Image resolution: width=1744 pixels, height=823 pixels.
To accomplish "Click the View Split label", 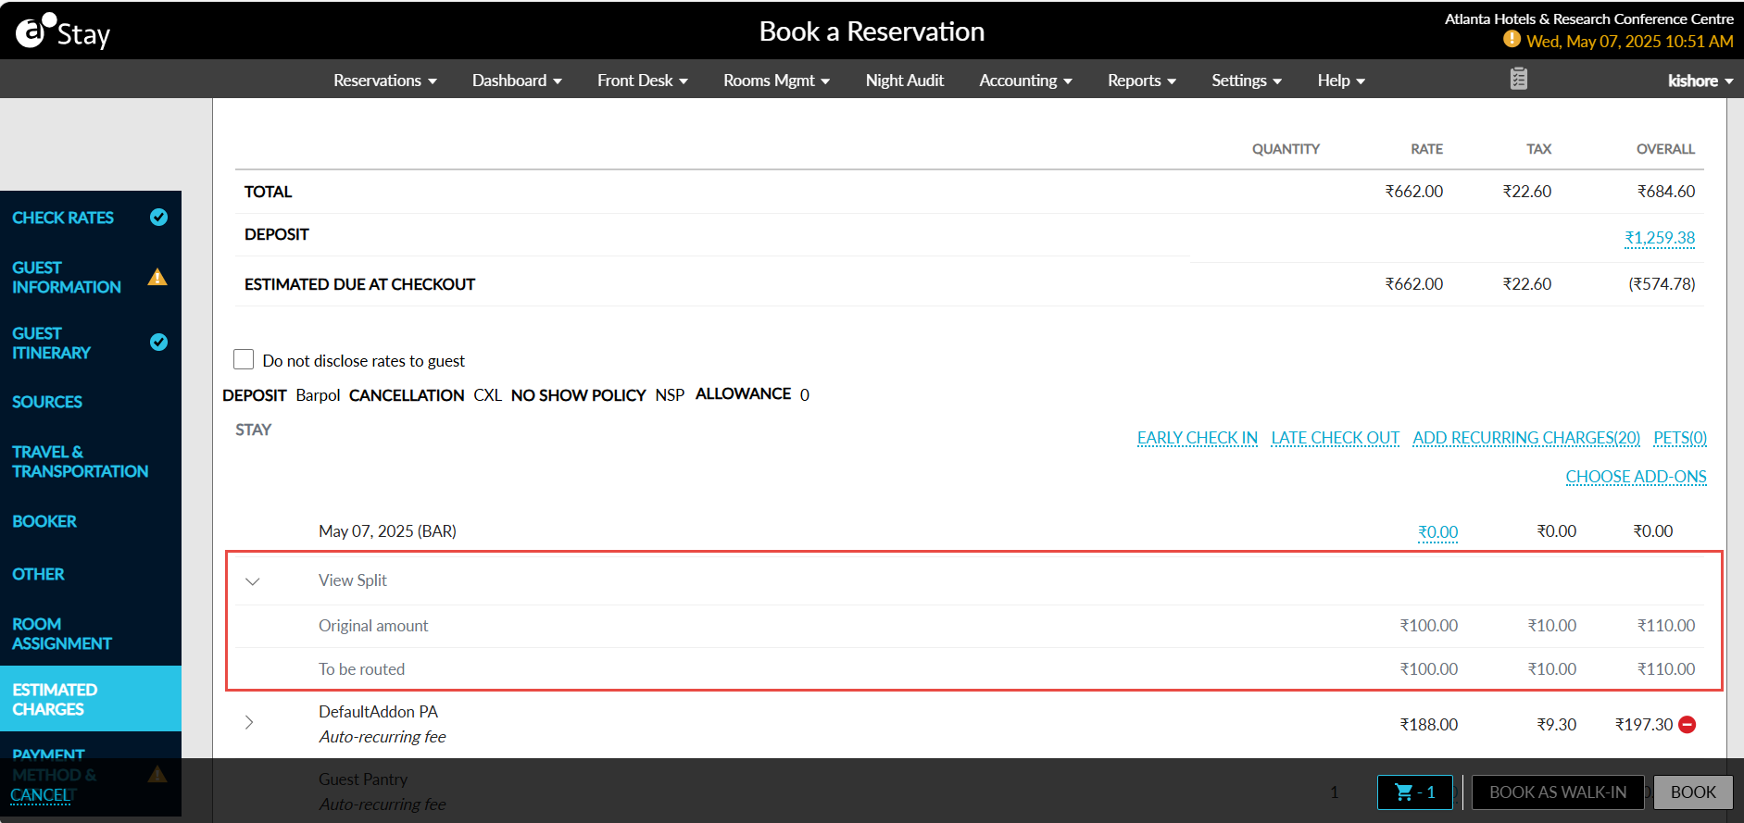I will tap(353, 580).
